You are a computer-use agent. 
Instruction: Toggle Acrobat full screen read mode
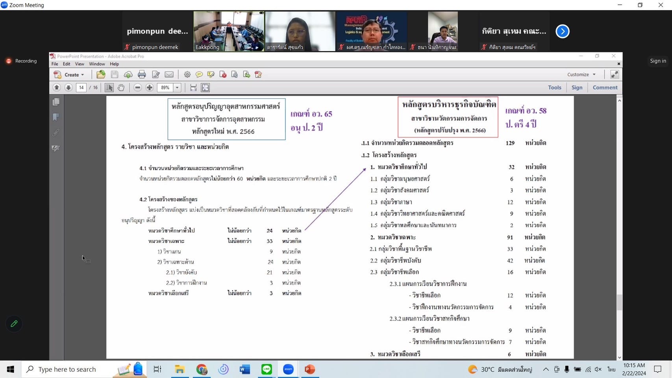[614, 74]
